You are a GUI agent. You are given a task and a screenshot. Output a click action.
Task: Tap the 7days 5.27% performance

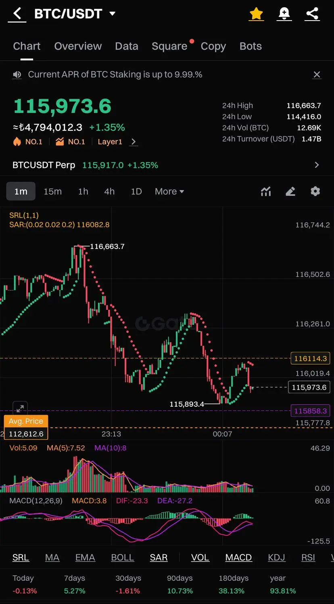pos(75,585)
